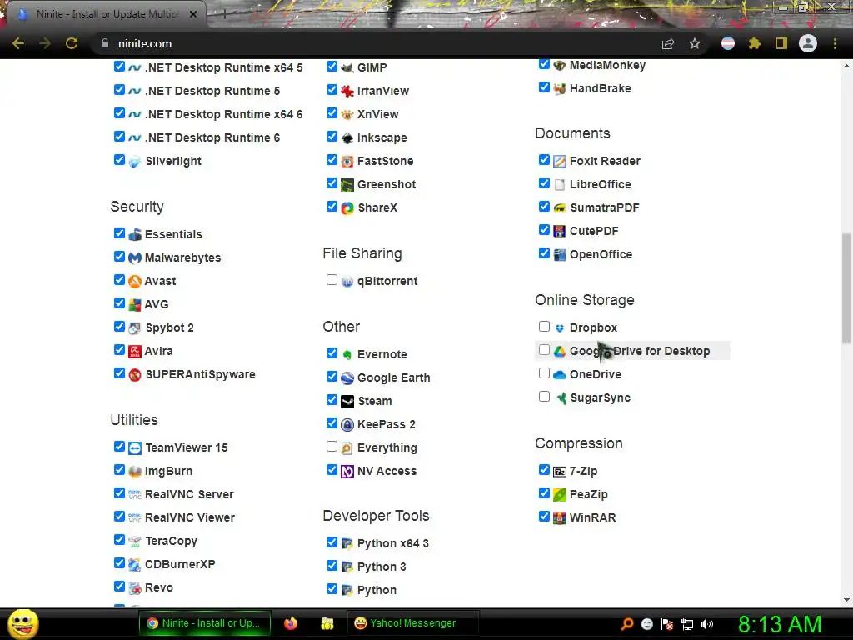The image size is (853, 640).
Task: Click the taskbar search magnifier icon
Action: point(627,623)
